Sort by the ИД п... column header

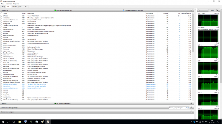pyautogui.click(x=24, y=14)
